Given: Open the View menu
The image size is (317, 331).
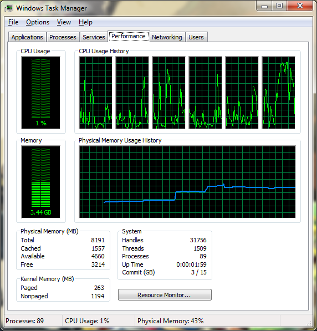Looking at the screenshot, I should point(64,22).
